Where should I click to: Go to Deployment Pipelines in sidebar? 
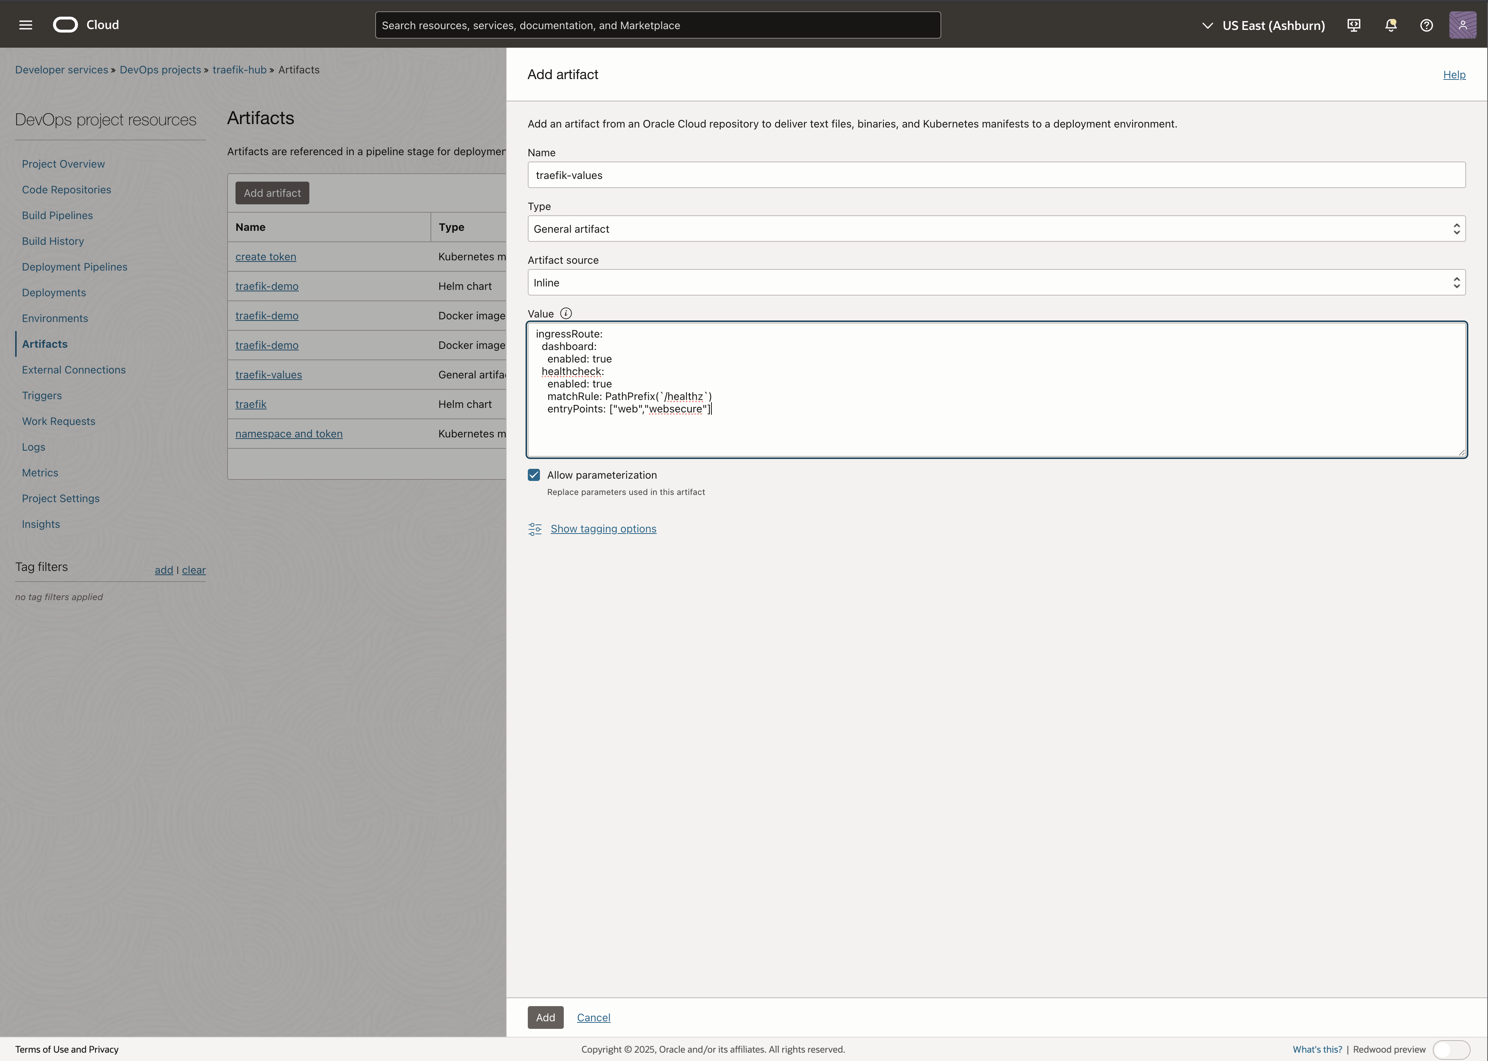tap(75, 266)
